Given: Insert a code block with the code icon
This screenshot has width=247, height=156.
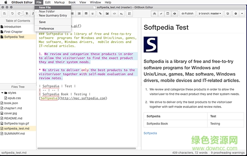Looking at the screenshot, I should (114, 14).
